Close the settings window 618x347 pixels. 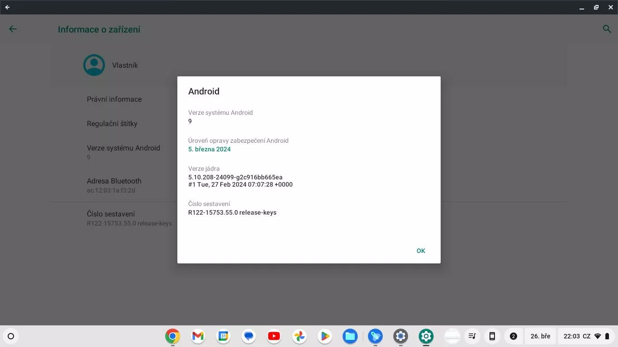click(x=610, y=7)
